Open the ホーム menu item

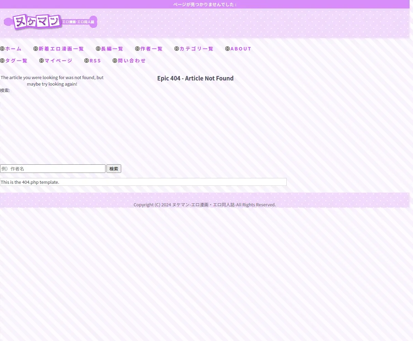coord(13,49)
